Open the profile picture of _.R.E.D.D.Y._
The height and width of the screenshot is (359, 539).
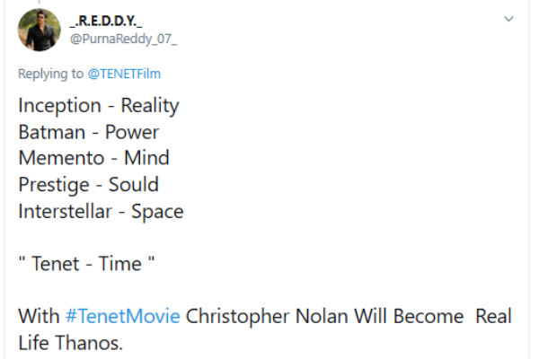(x=40, y=30)
